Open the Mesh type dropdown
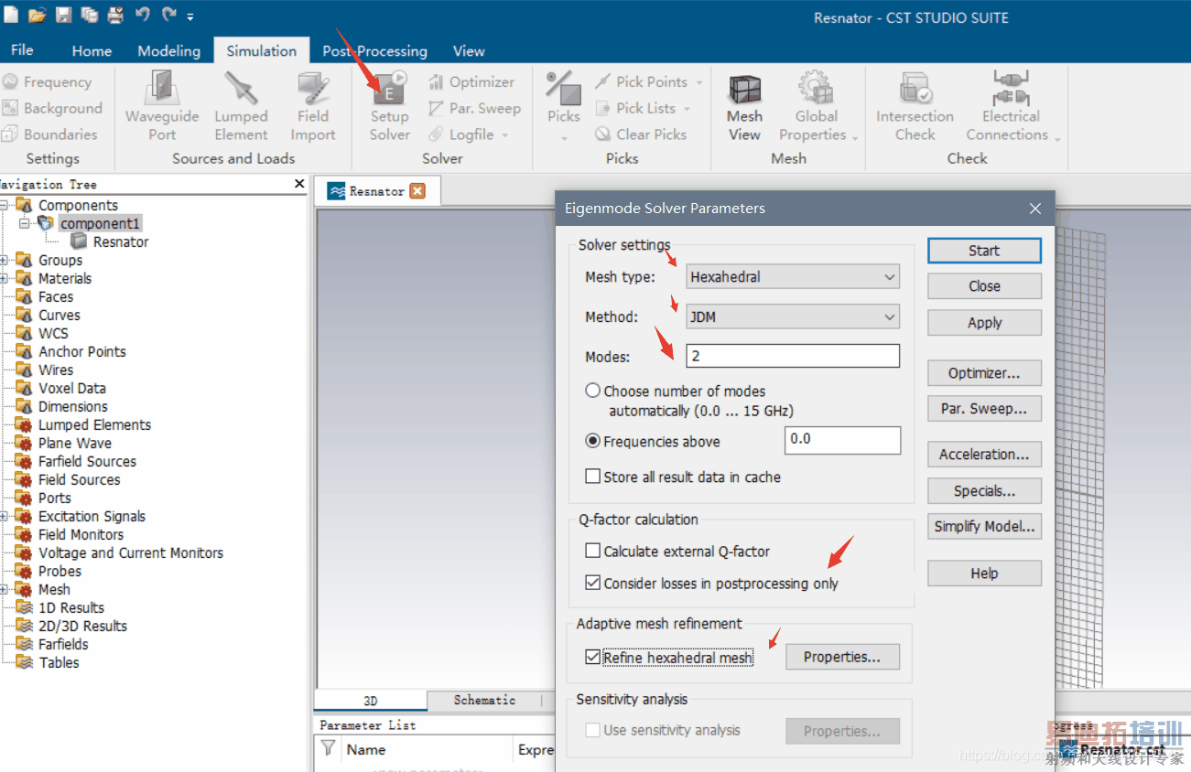Screen dimensions: 1191x772 point(793,276)
